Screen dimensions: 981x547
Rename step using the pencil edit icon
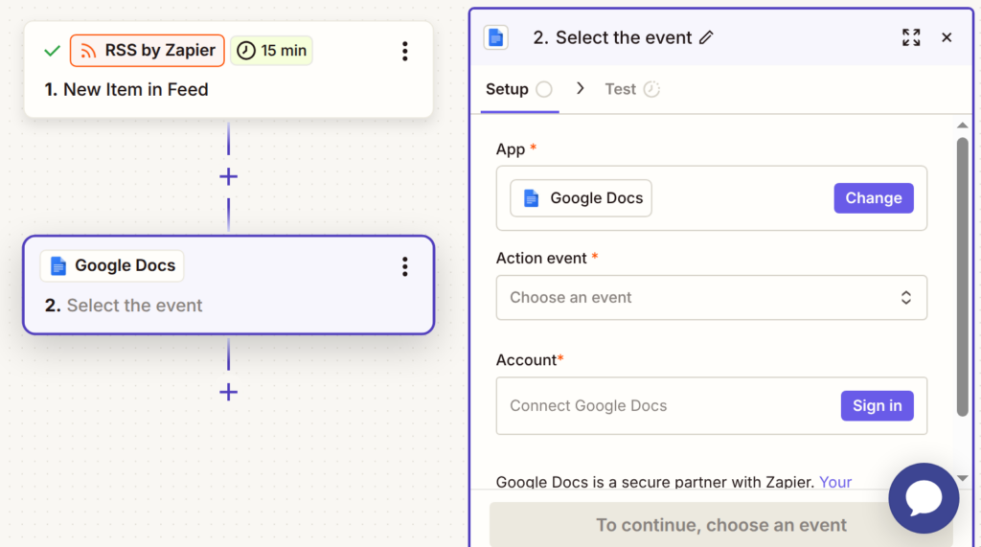[706, 37]
